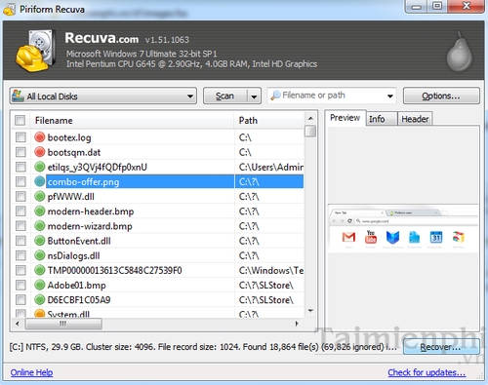Click the Piriform pear logo
The height and width of the screenshot is (385, 488).
[459, 52]
